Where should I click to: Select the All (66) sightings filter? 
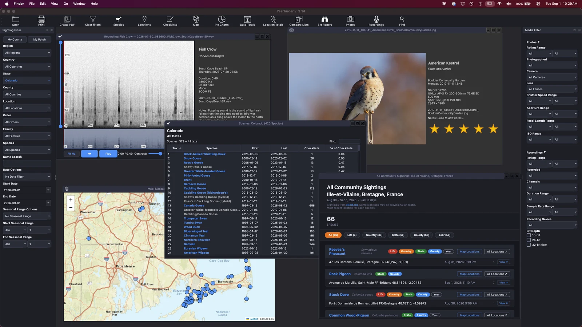click(333, 235)
